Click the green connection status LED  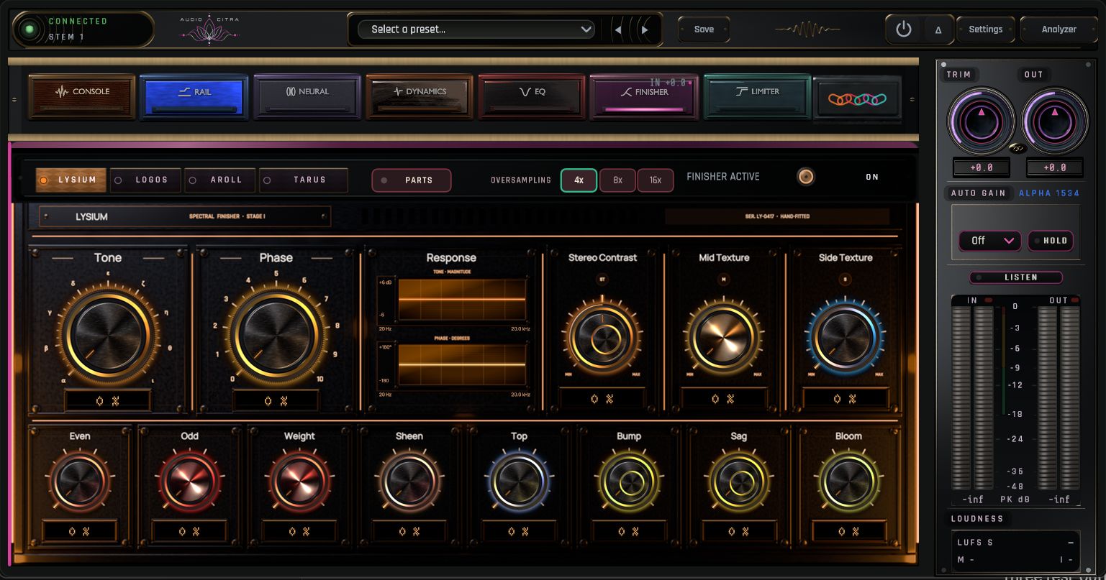tap(30, 29)
